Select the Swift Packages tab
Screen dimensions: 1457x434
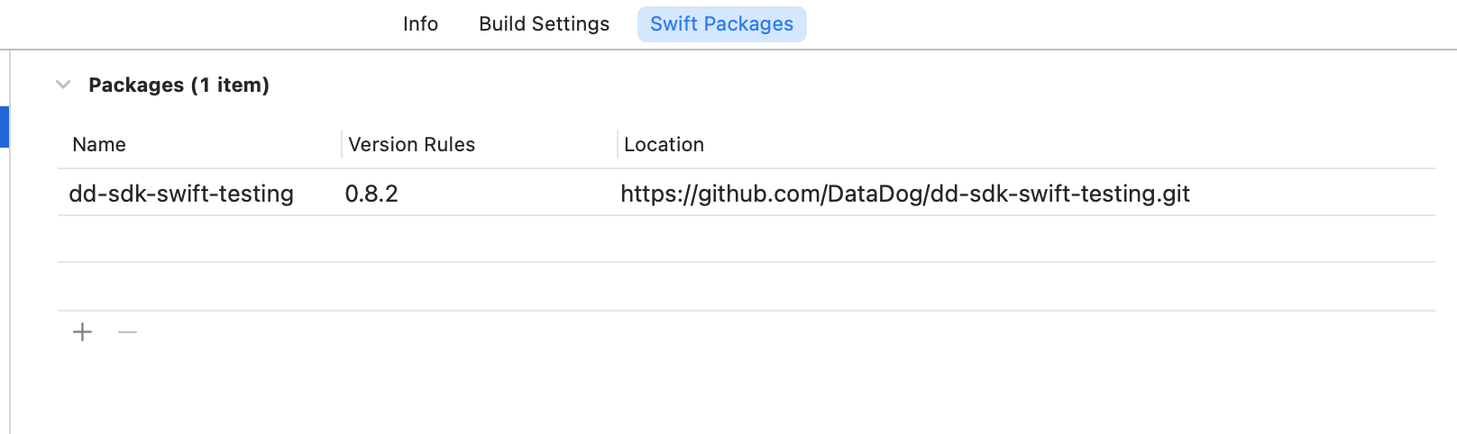coord(721,24)
